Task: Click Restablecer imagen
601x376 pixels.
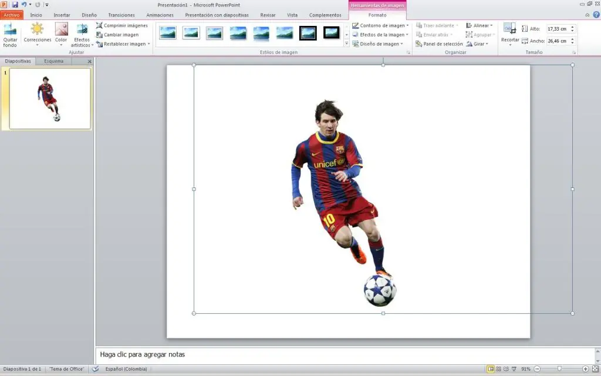Action: 121,43
